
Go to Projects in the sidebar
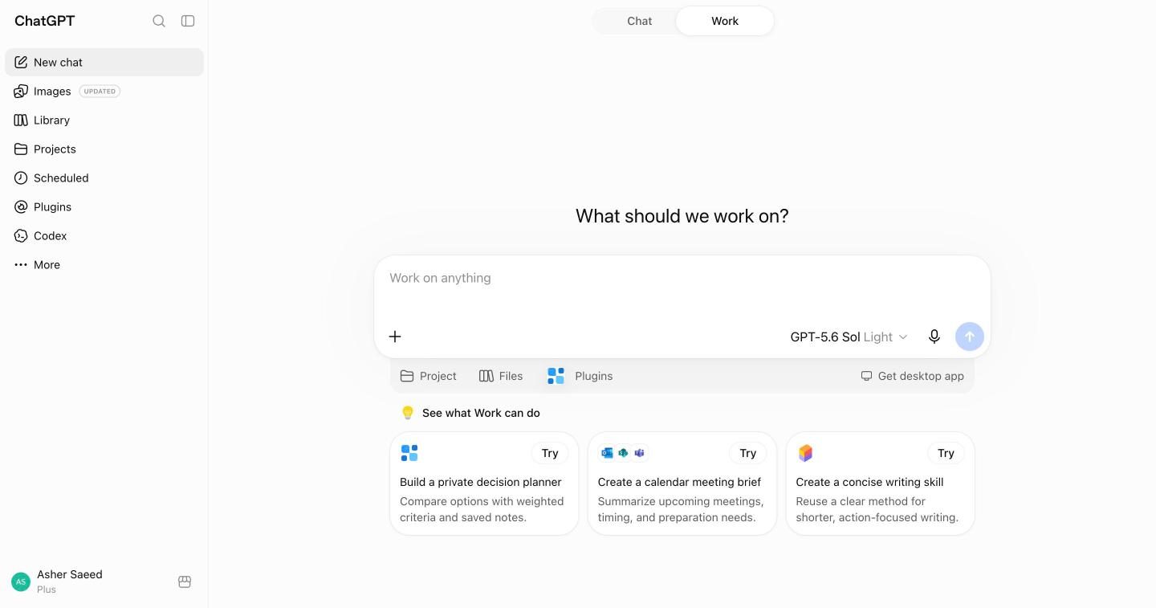(104, 149)
